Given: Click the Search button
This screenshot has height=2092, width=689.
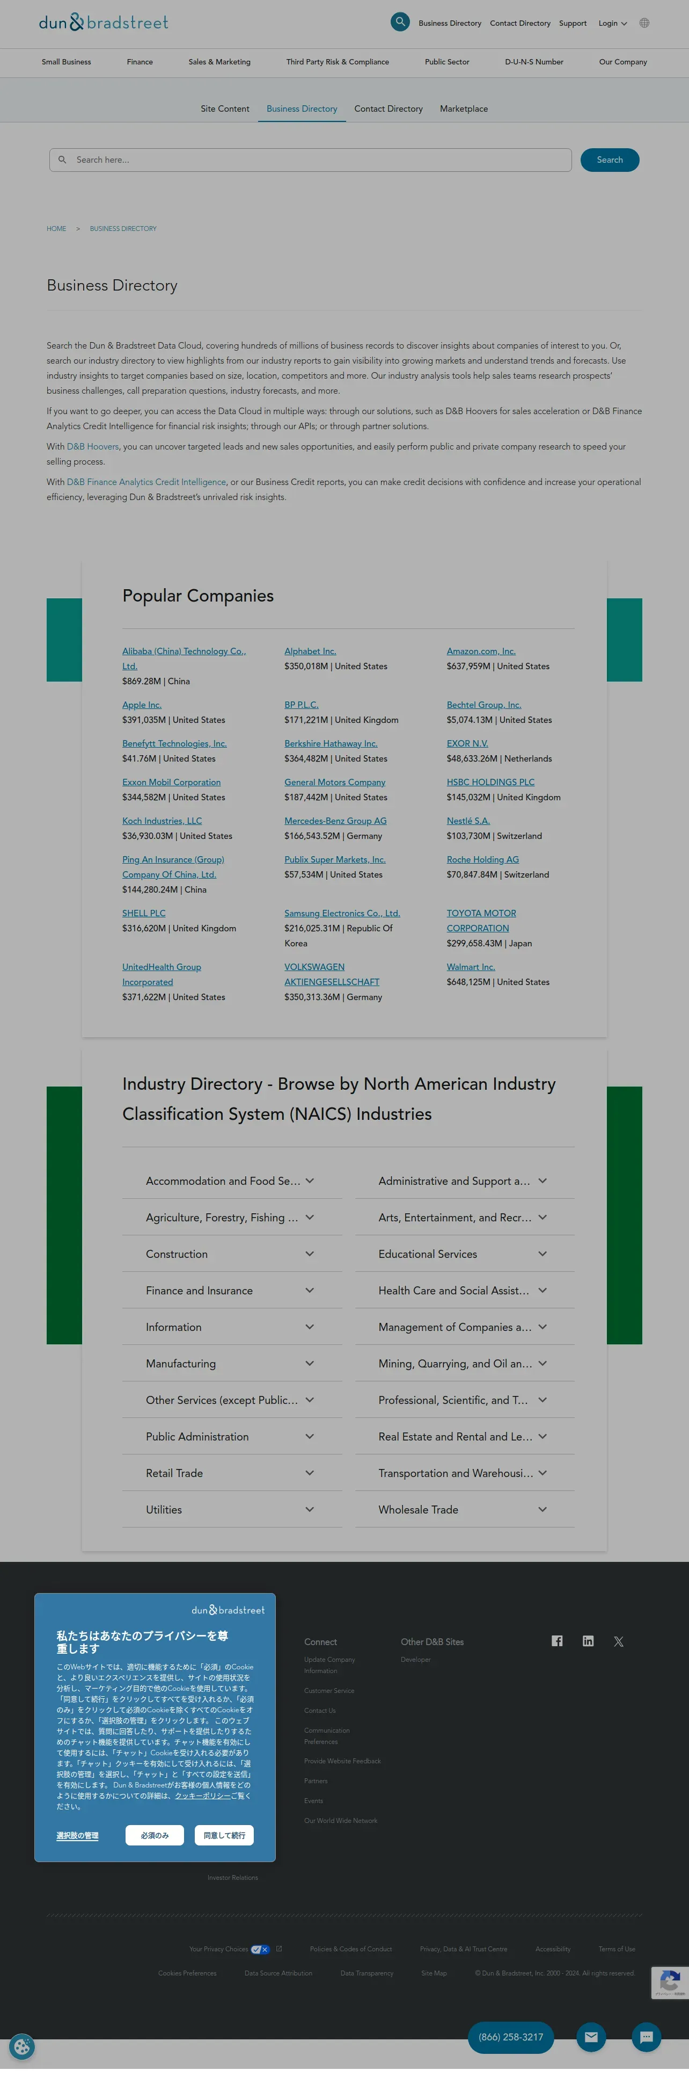Looking at the screenshot, I should [610, 160].
